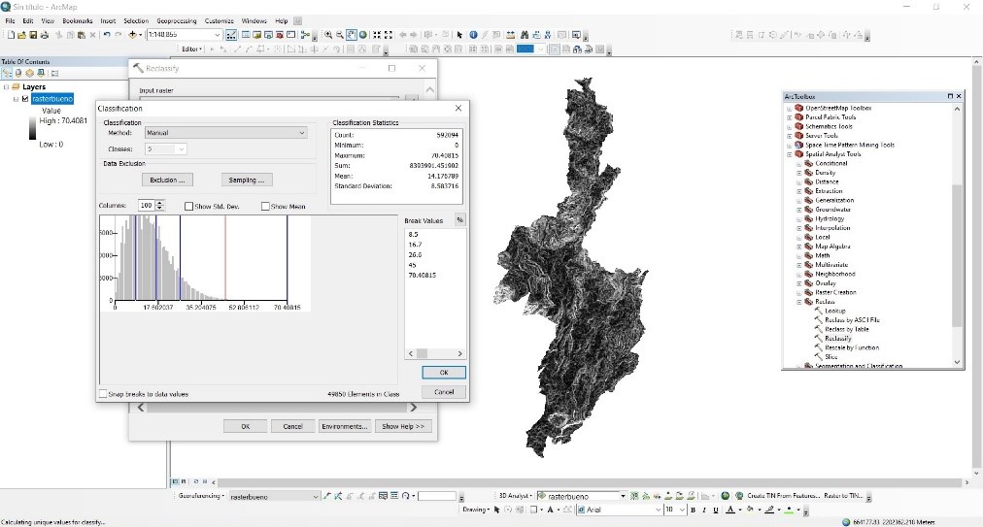The width and height of the screenshot is (983, 527).
Task: Check Snap breaks to data values
Action: 103,394
